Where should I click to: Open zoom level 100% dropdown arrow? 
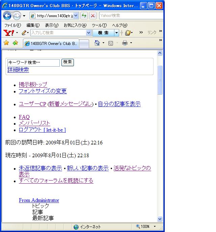click(x=155, y=227)
